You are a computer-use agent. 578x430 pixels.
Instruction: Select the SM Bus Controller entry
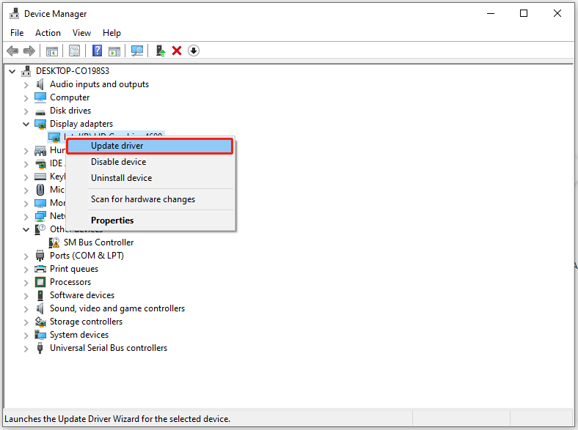pyautogui.click(x=98, y=242)
